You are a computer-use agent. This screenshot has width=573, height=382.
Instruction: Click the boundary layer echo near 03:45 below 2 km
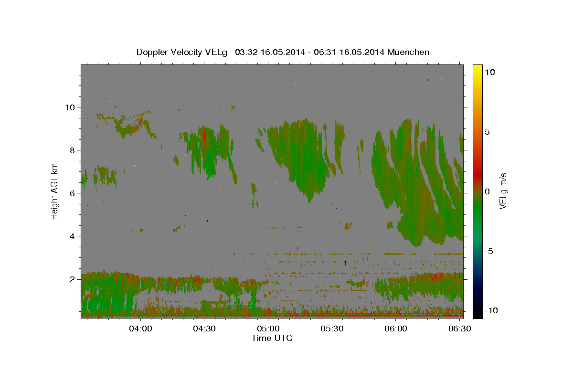[x=110, y=294]
